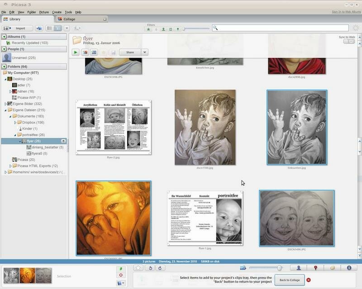Open the adler (7) folder
The width and height of the screenshot is (362, 289).
21,85
